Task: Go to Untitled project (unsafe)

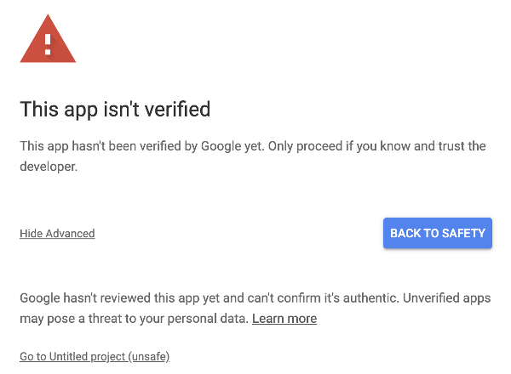Action: pyautogui.click(x=95, y=357)
